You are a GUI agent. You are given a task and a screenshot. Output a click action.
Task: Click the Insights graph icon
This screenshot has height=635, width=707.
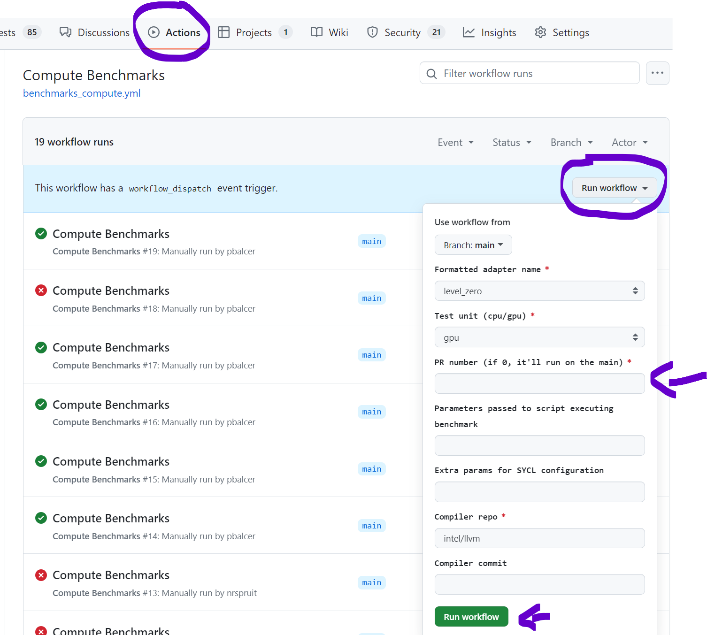point(469,32)
